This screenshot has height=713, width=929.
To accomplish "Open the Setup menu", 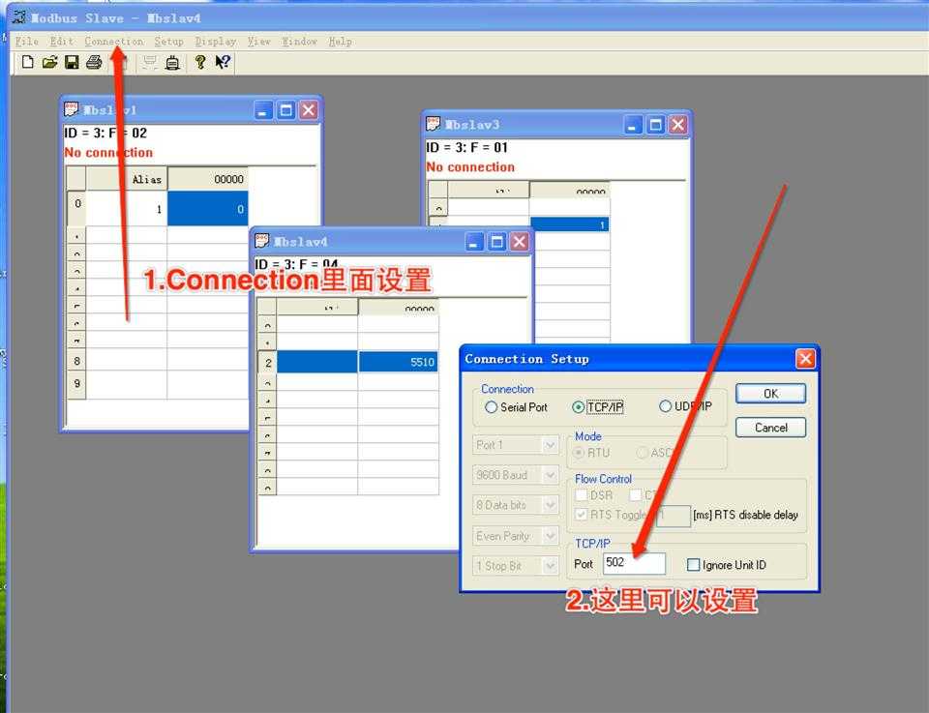I will click(168, 42).
